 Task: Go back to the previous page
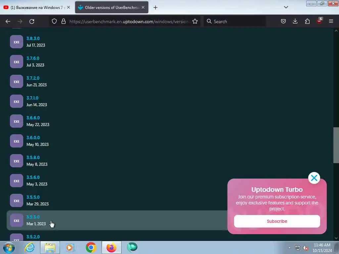pos(8,21)
